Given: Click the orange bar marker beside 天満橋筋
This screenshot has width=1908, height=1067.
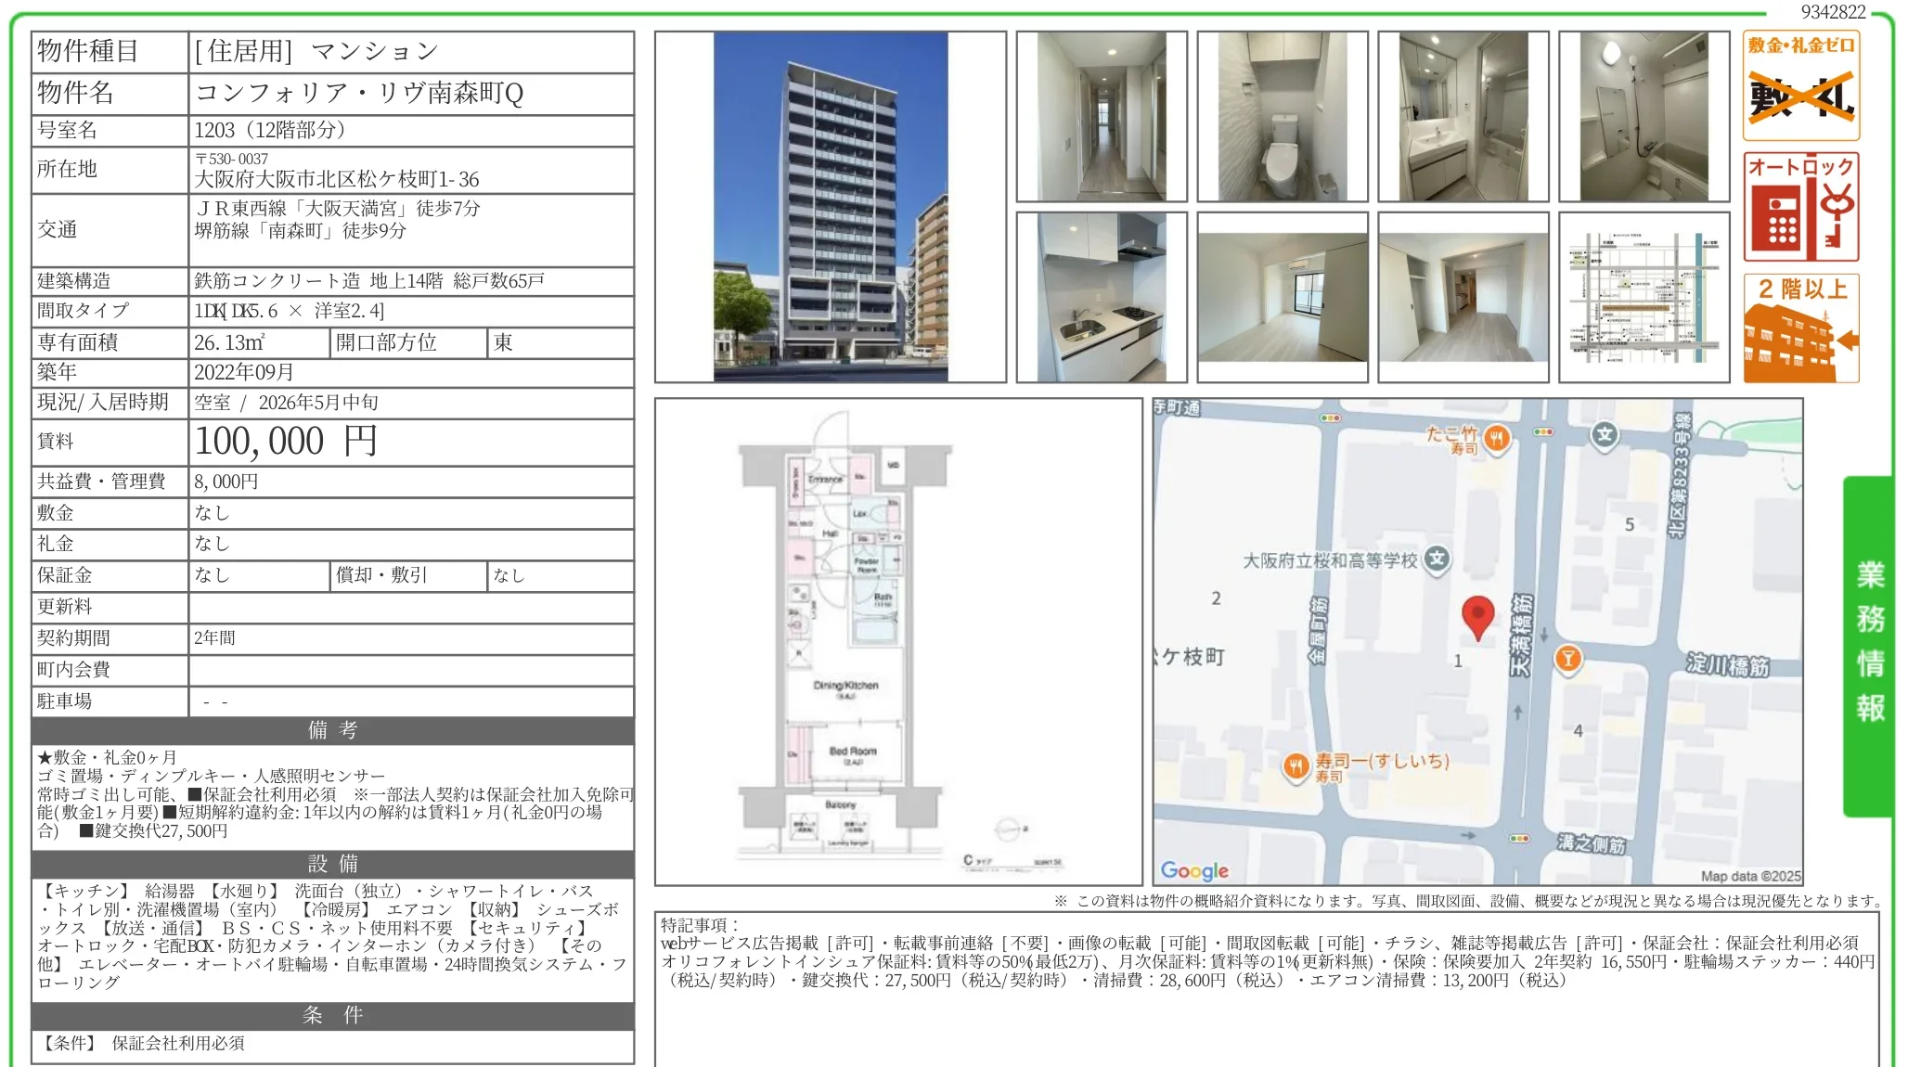Looking at the screenshot, I should point(1567,659).
